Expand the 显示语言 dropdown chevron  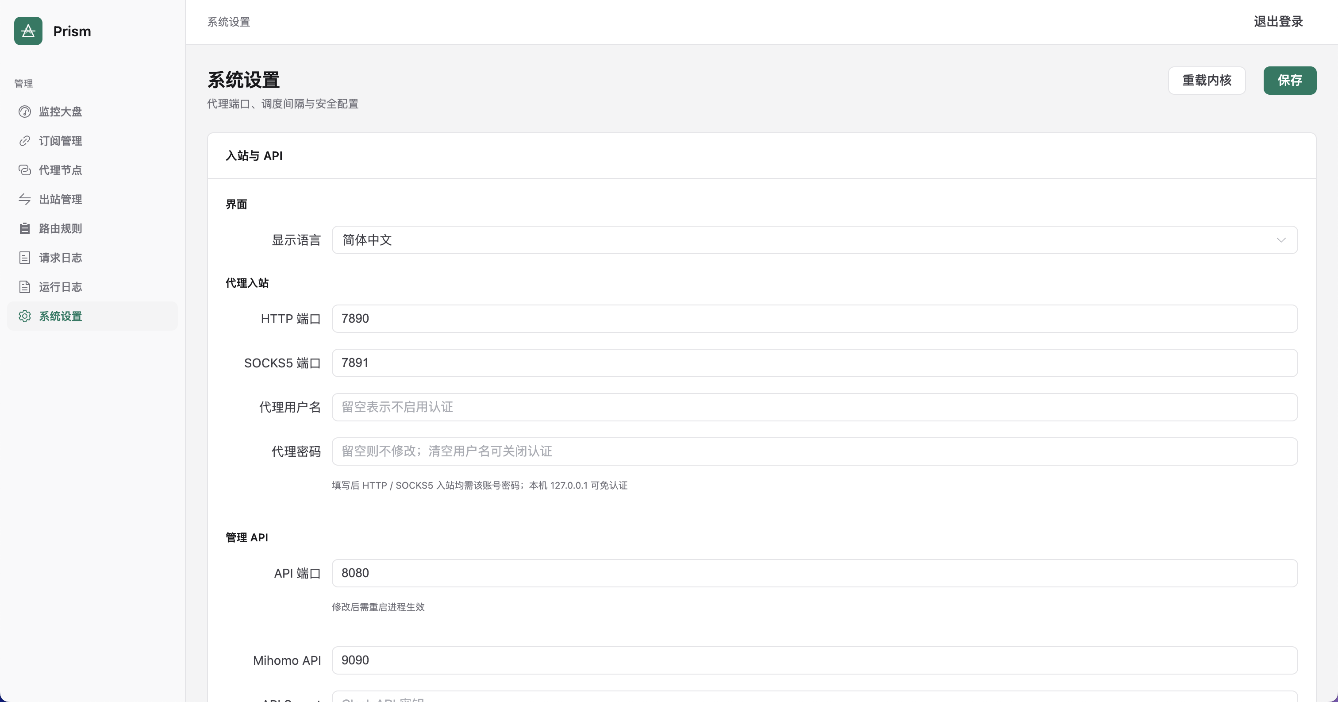(x=1281, y=240)
